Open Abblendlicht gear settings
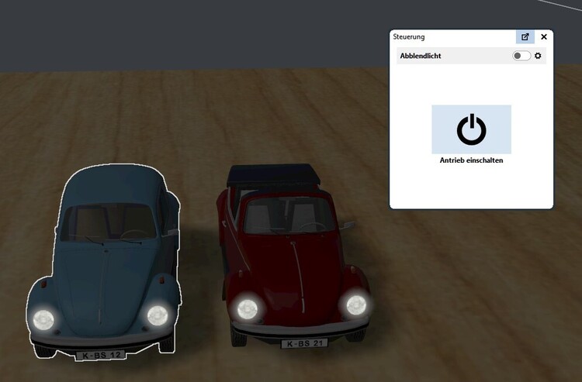The image size is (582, 382). (538, 56)
